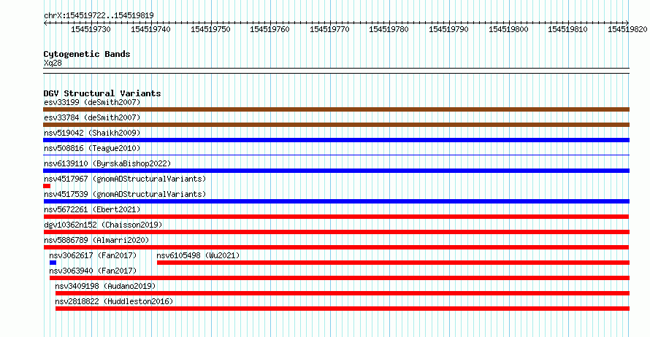Image resolution: width=650 pixels, height=337 pixels.
Task: Click ruler position 154519820
Action: pos(627,29)
